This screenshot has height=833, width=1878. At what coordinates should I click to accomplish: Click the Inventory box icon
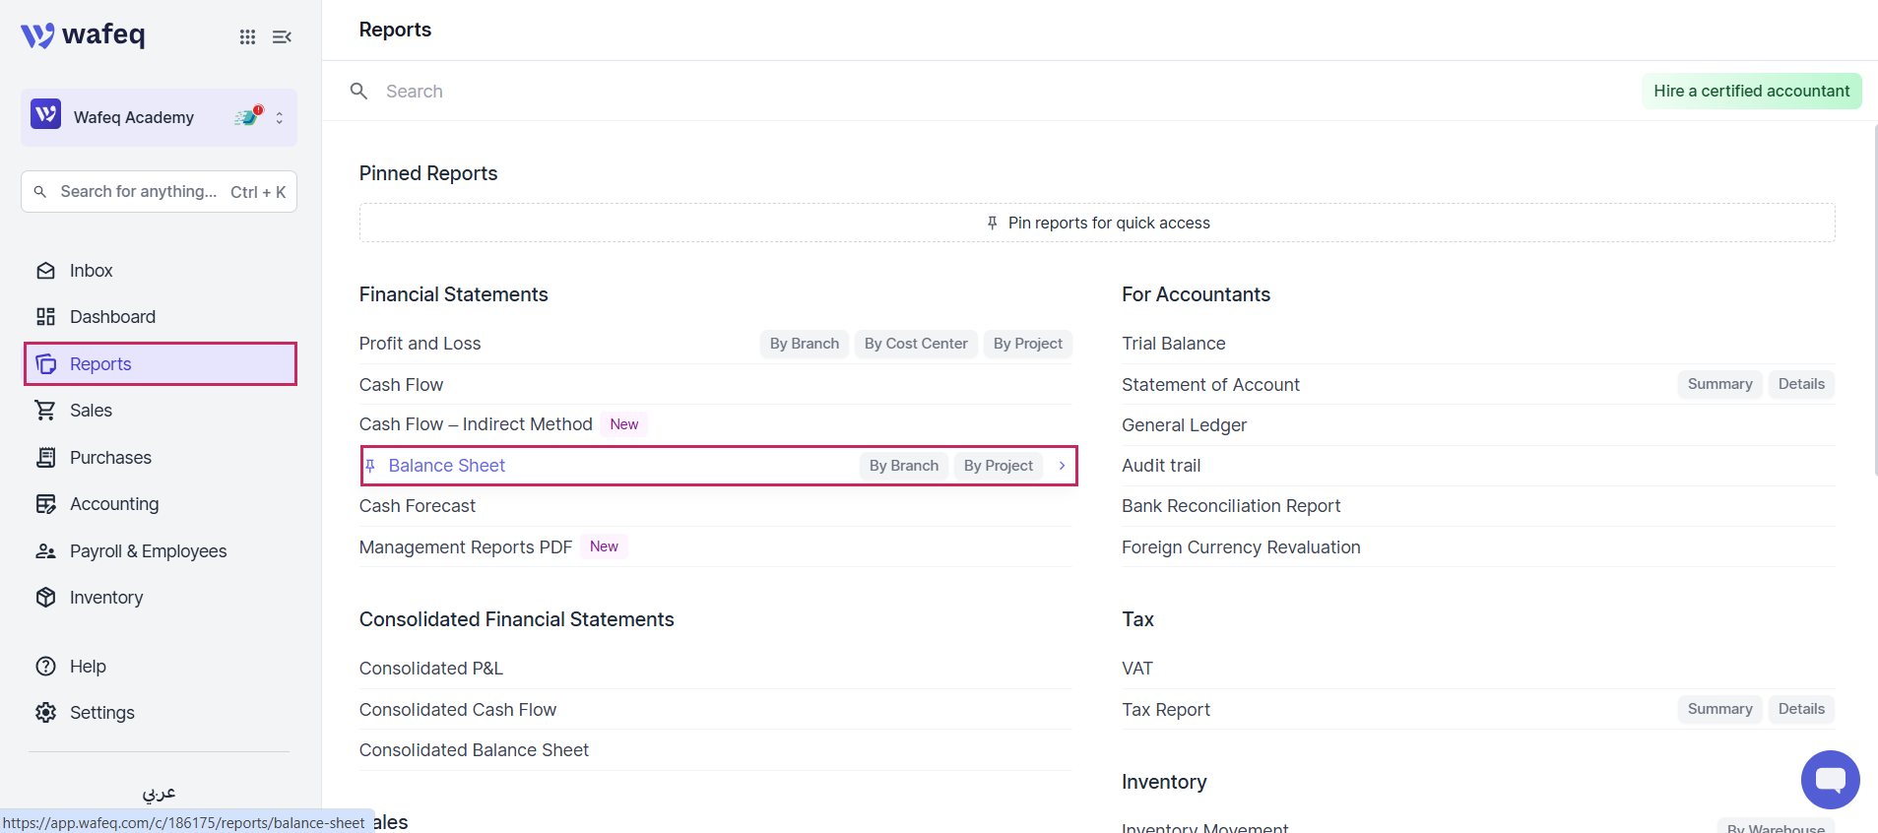[45, 598]
